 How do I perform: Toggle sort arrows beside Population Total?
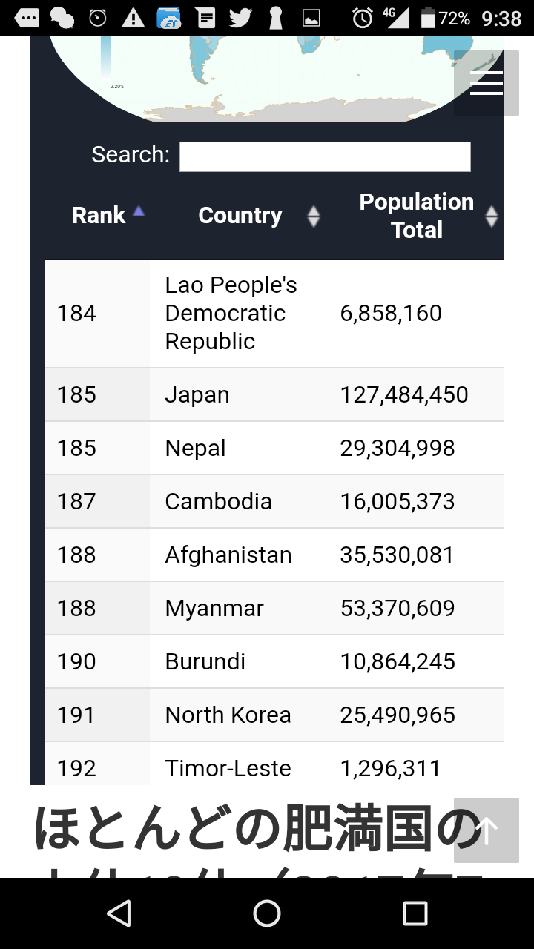coord(491,216)
